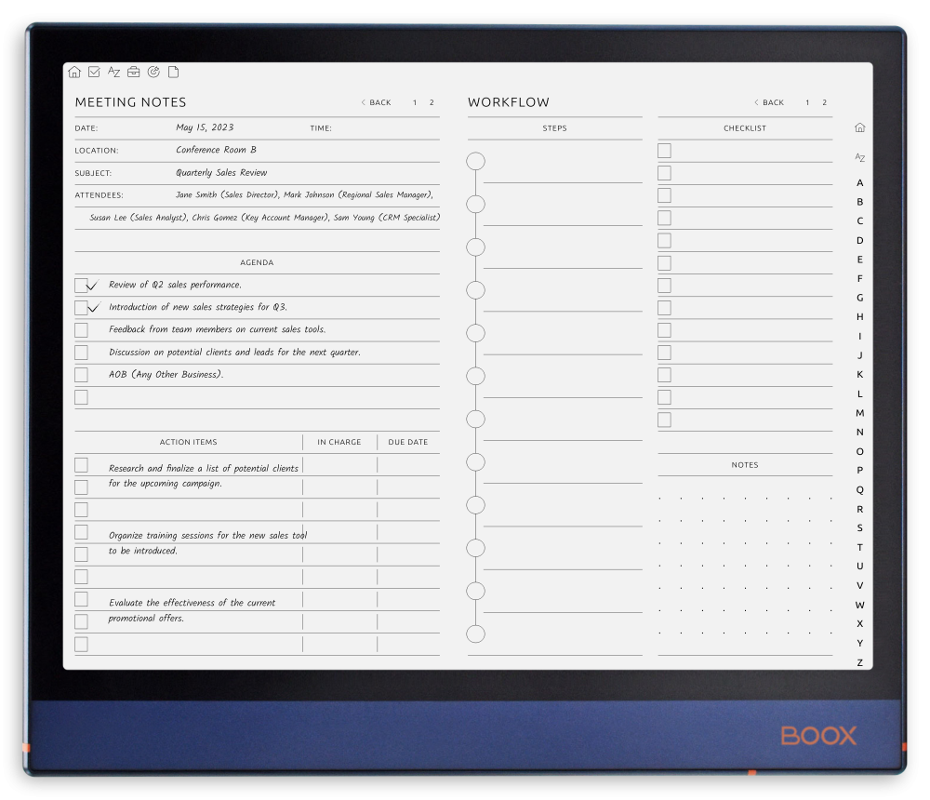Viewport: 930px width, 800px height.
Task: Switch to page 2 of Meeting Notes
Action: (432, 103)
